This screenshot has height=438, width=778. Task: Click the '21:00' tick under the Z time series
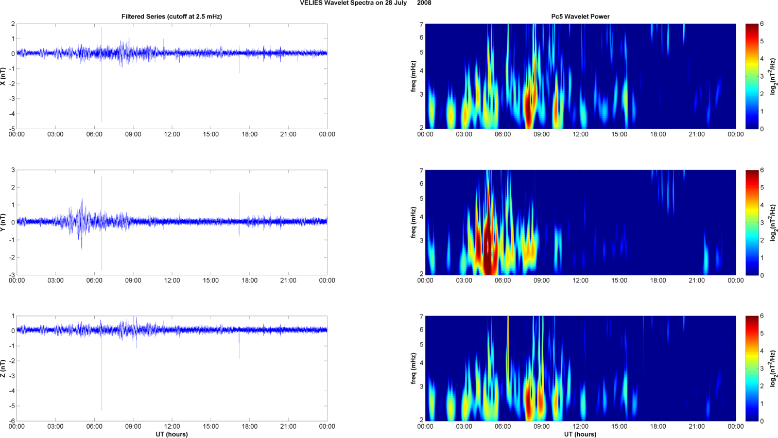click(x=288, y=427)
